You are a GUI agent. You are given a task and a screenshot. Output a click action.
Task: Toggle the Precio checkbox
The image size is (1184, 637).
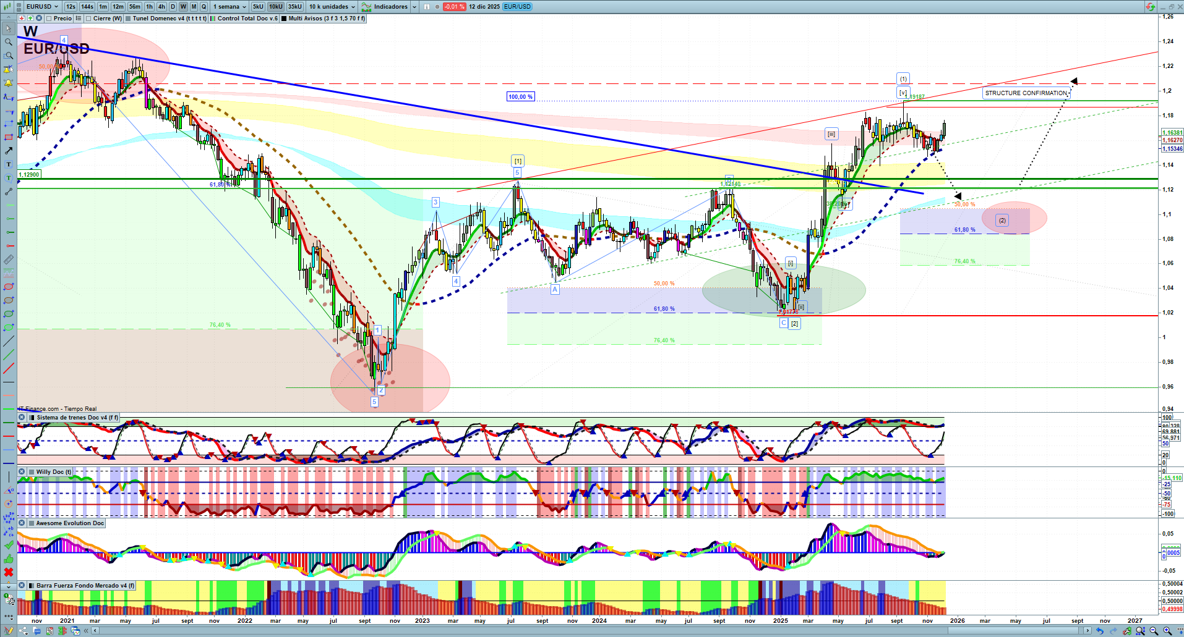pyautogui.click(x=49, y=19)
